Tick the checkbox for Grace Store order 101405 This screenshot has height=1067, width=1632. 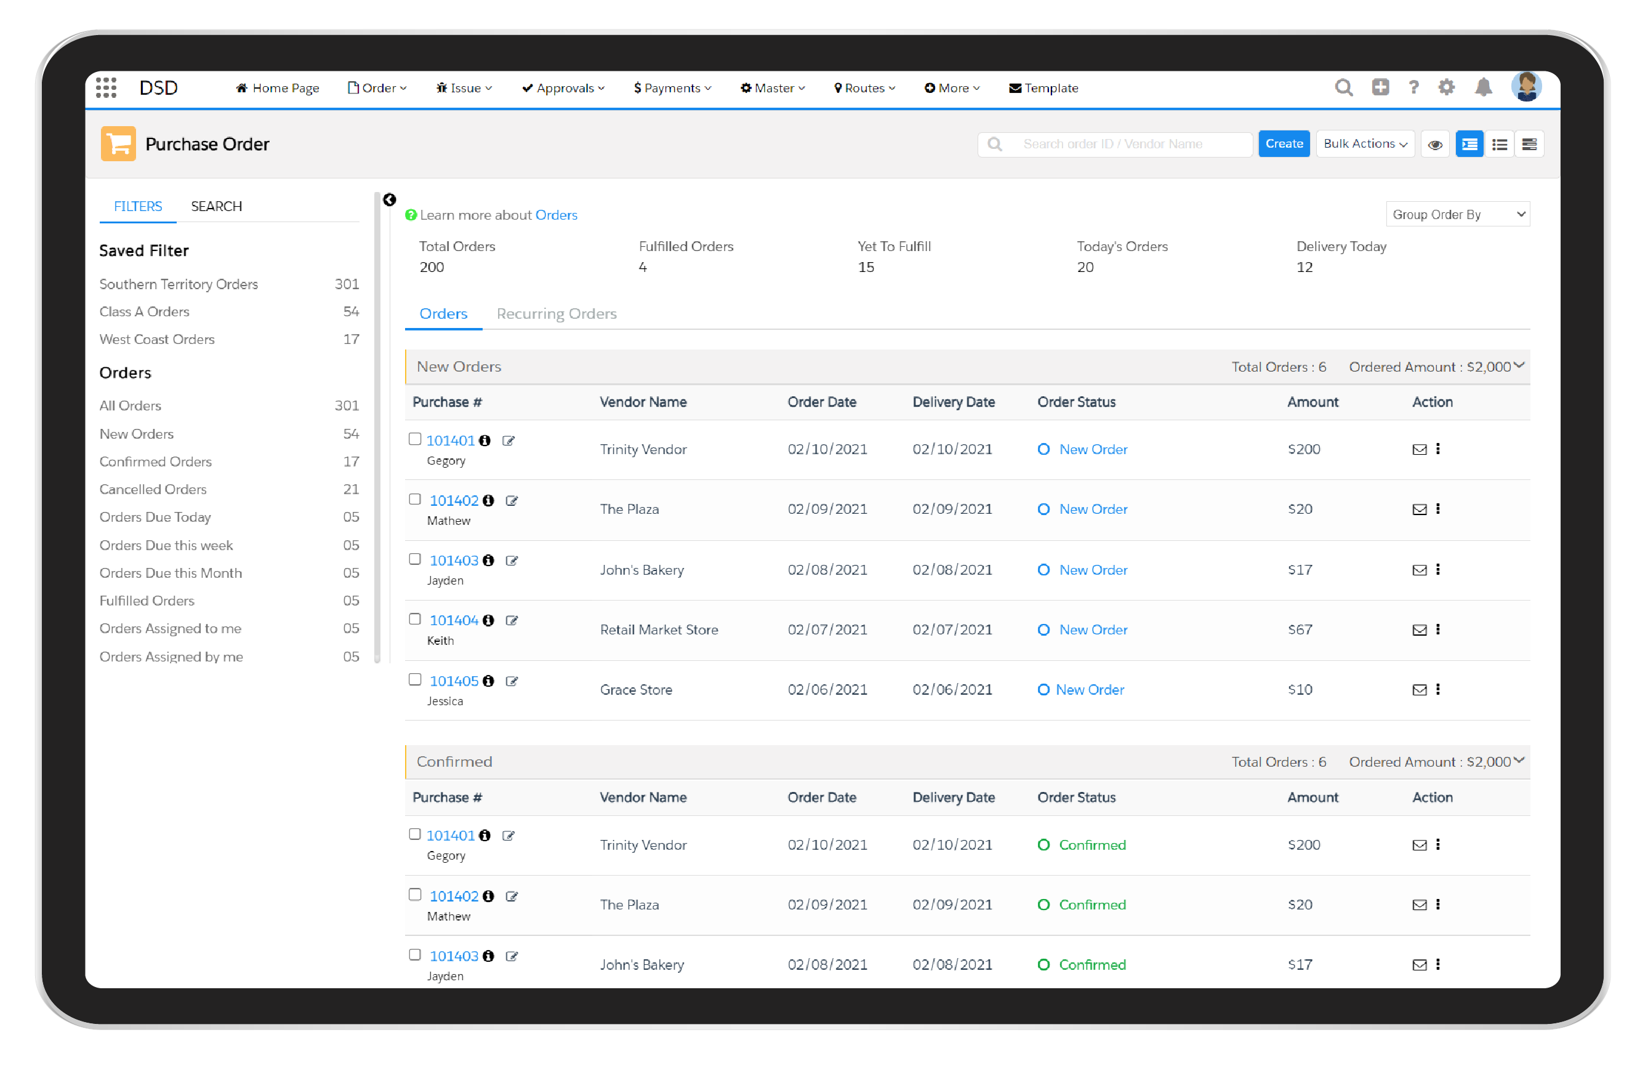pos(415,680)
